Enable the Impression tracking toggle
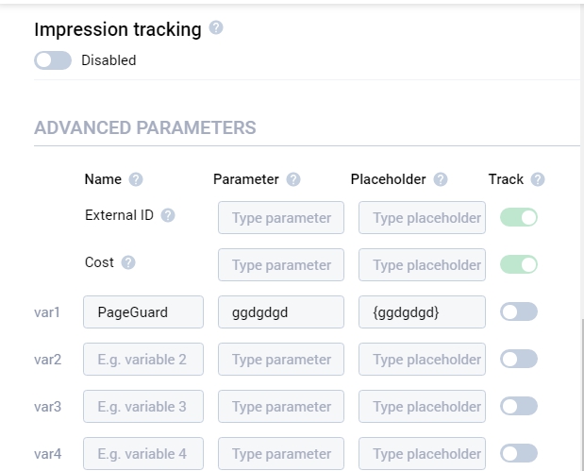Image resolution: width=584 pixels, height=471 pixels. pos(53,60)
